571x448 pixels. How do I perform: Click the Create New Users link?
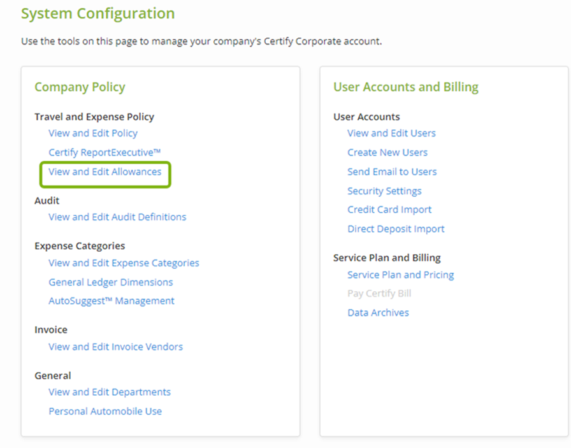387,152
